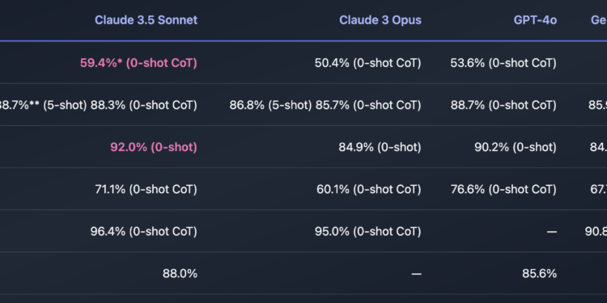
Task: Select the 88.3% (0-shot CoT) Sonnet value
Action: point(143,105)
